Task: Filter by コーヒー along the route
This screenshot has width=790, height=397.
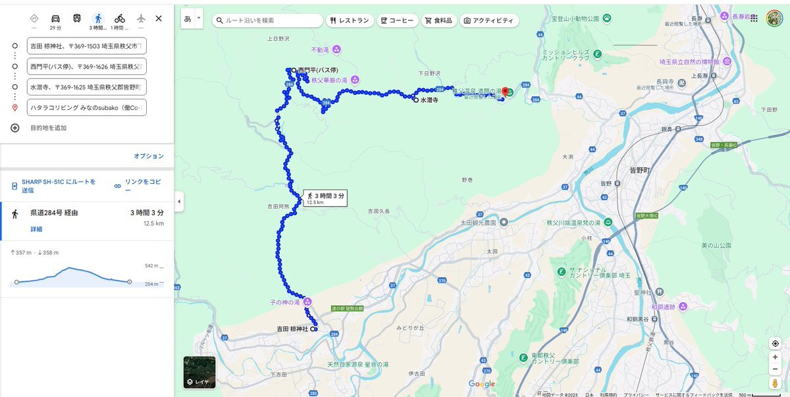Action: pyautogui.click(x=398, y=20)
